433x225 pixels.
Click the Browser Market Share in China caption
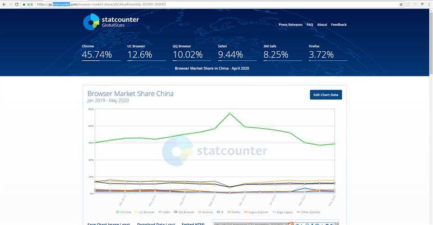pyautogui.click(x=212, y=68)
